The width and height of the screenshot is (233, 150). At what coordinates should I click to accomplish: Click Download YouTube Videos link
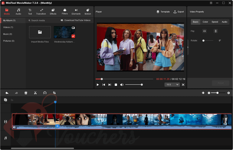coord(75,20)
